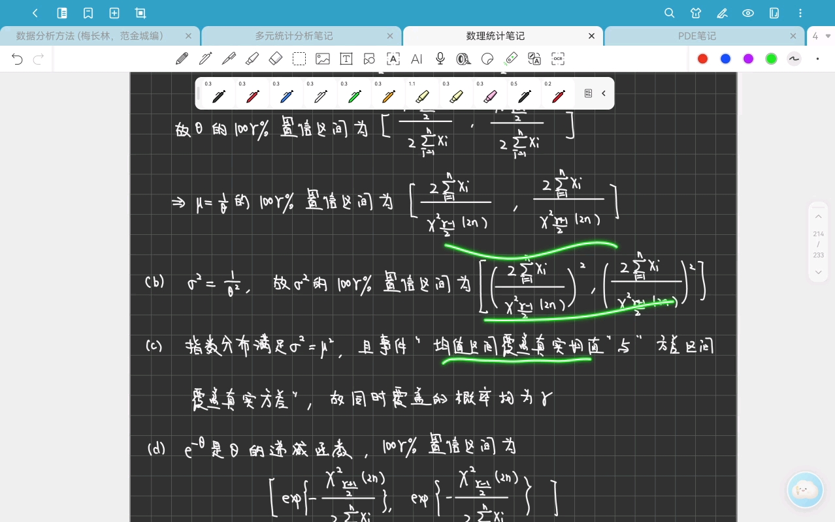Collapse the pen preset bar chevron
835x522 pixels.
pos(604,93)
